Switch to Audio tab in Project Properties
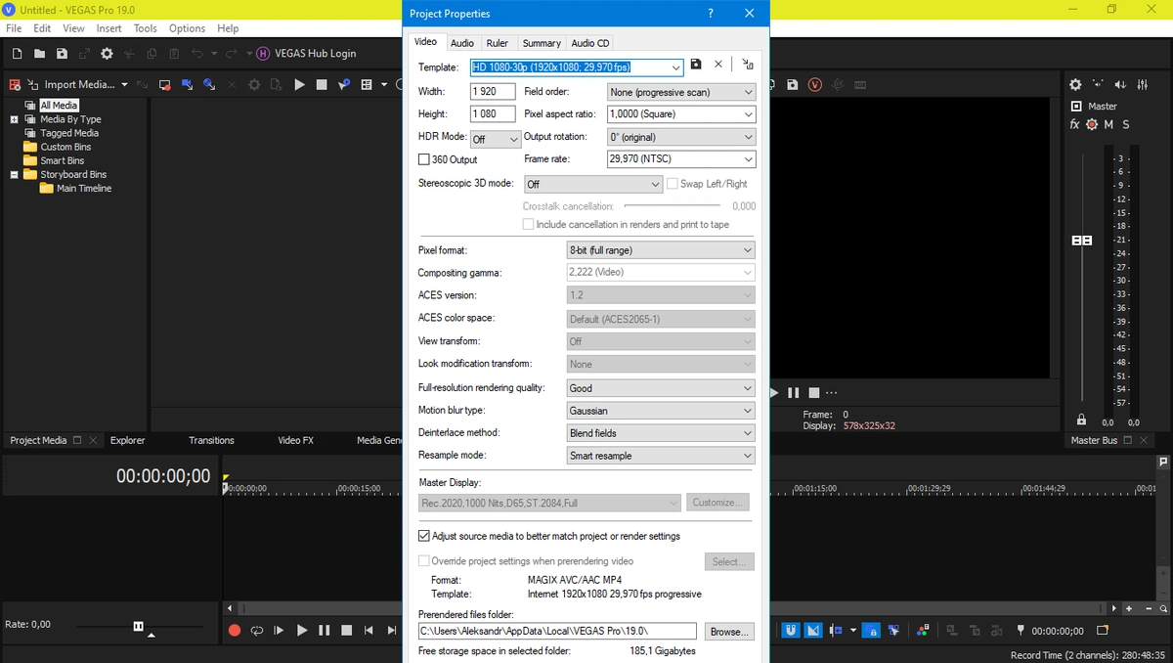 point(462,43)
